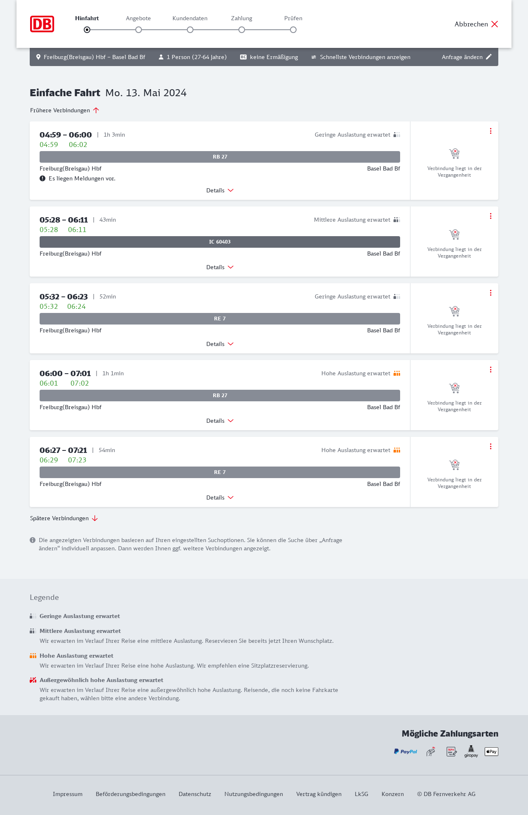
Task: Open the Impressum footer link
Action: tap(68, 794)
